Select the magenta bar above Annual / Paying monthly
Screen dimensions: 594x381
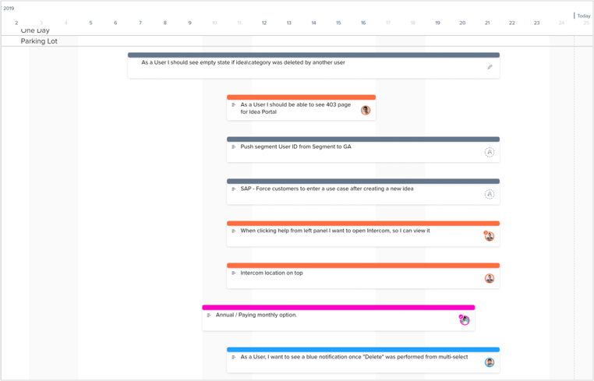pos(338,308)
